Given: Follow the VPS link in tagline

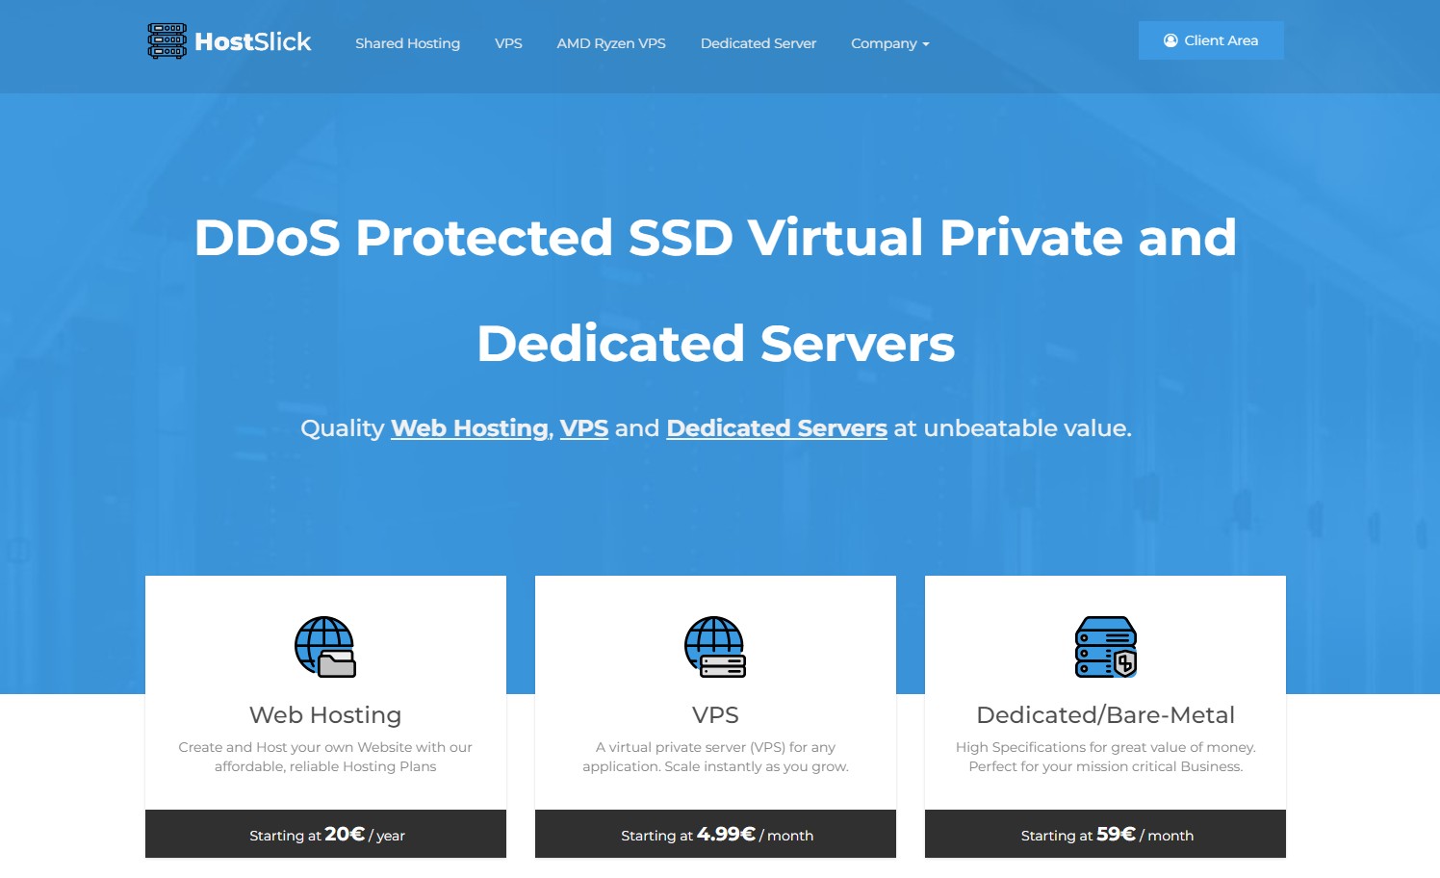Looking at the screenshot, I should [x=584, y=428].
